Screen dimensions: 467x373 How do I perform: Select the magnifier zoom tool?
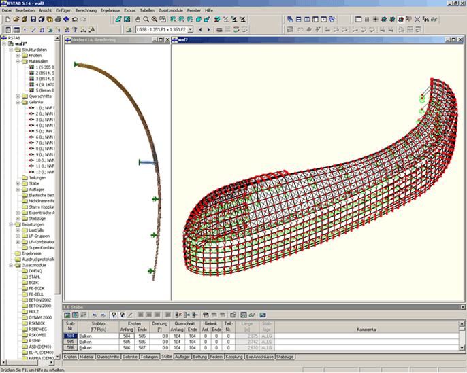pyautogui.click(x=146, y=20)
